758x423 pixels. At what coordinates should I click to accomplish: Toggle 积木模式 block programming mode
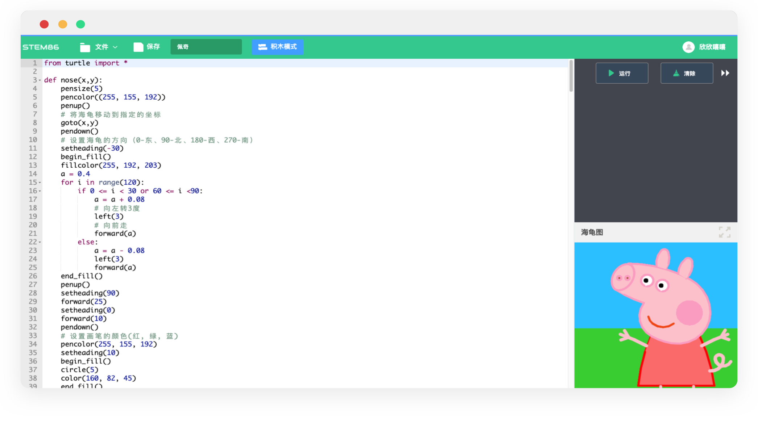277,47
